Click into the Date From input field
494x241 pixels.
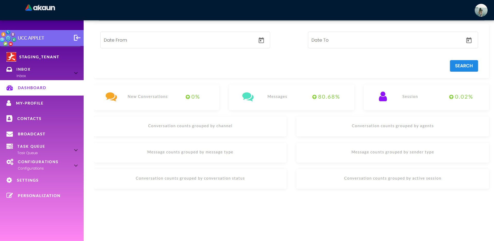click(178, 40)
